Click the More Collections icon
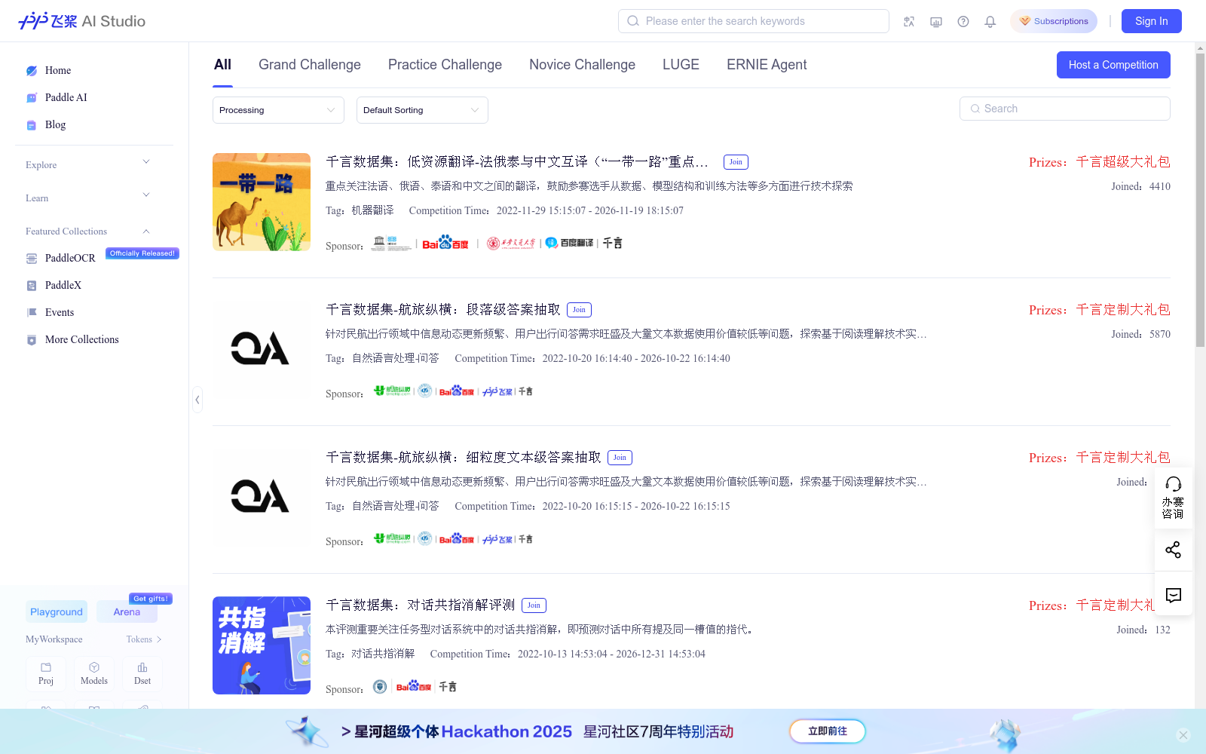The height and width of the screenshot is (754, 1206). [x=32, y=340]
